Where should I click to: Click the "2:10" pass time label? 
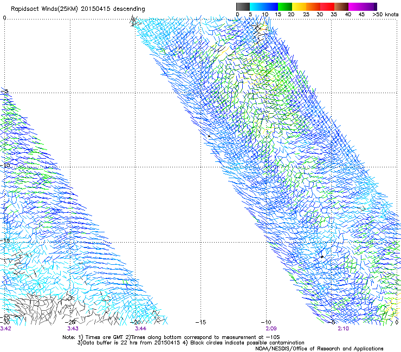tap(343, 329)
